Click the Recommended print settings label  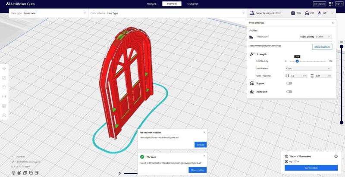pos(265,46)
